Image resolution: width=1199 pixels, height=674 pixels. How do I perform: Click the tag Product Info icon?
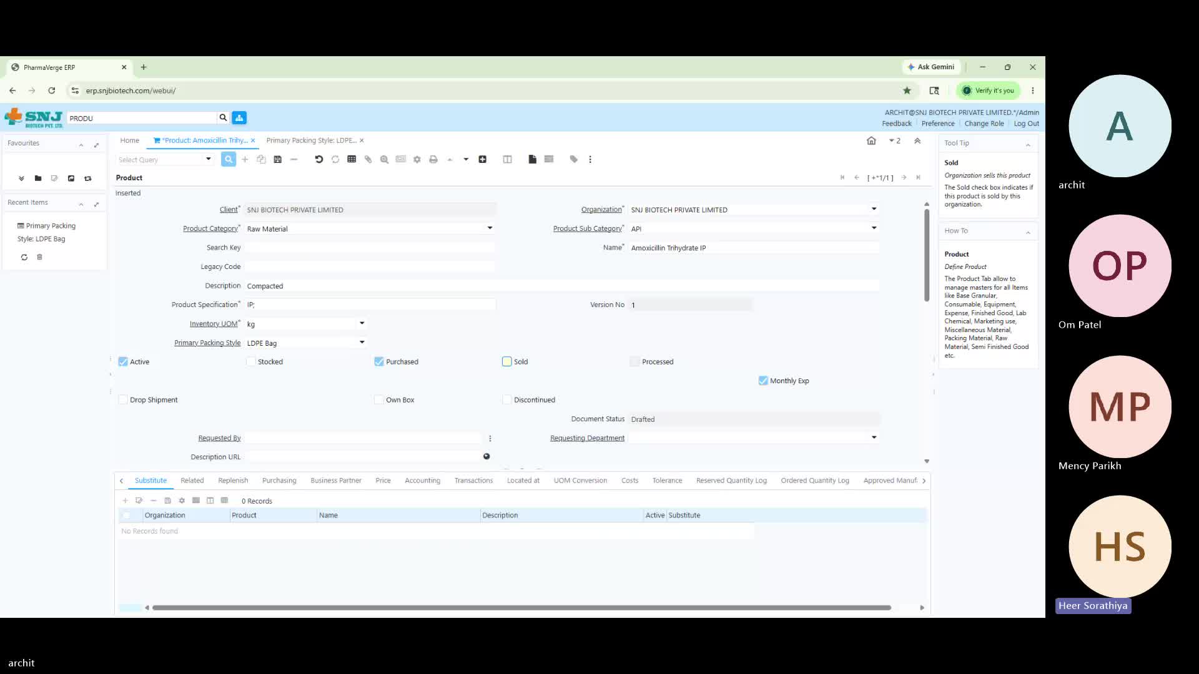(574, 159)
